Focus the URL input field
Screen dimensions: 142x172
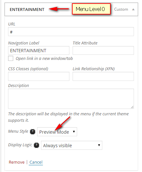click(71, 32)
